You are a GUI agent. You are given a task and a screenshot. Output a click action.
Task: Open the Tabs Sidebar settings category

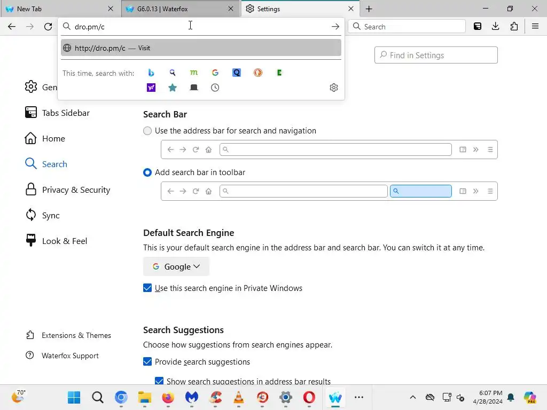[57, 113]
